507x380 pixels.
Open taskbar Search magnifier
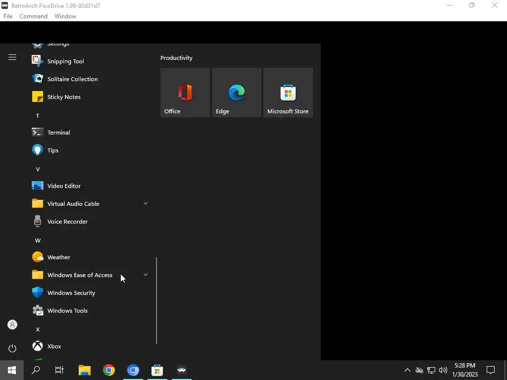pos(36,370)
